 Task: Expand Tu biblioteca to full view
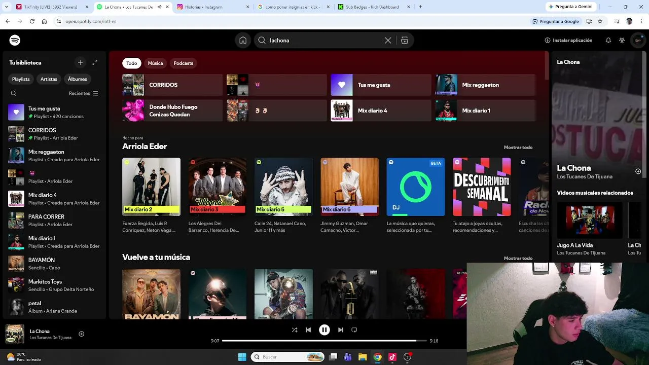(95, 62)
